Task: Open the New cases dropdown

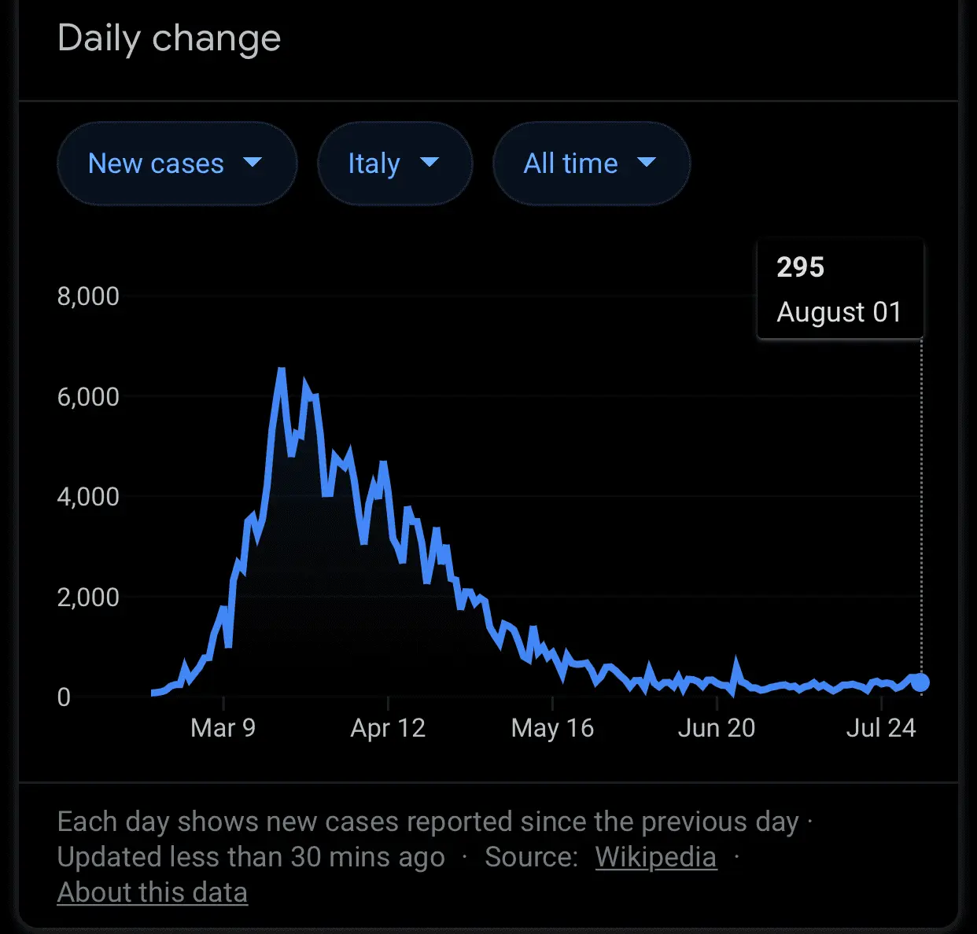Action: [x=176, y=164]
